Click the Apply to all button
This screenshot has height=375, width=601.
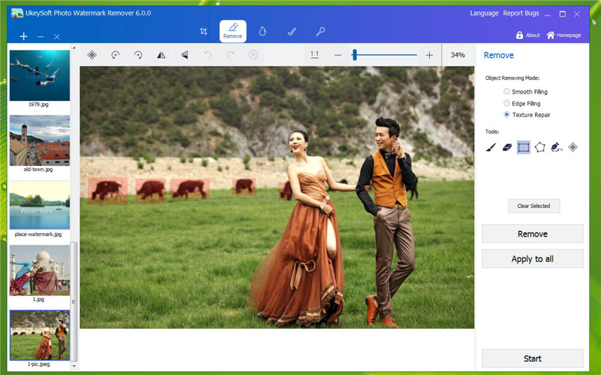[532, 259]
